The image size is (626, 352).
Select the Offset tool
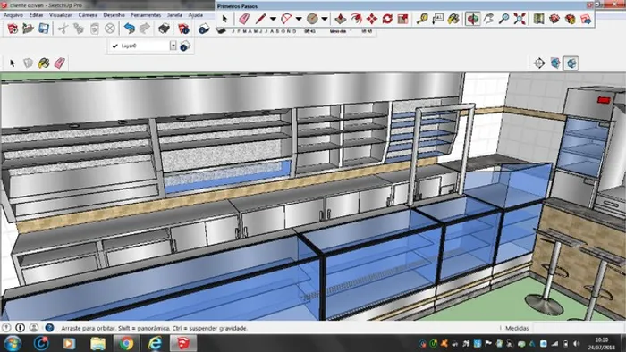tap(356, 19)
